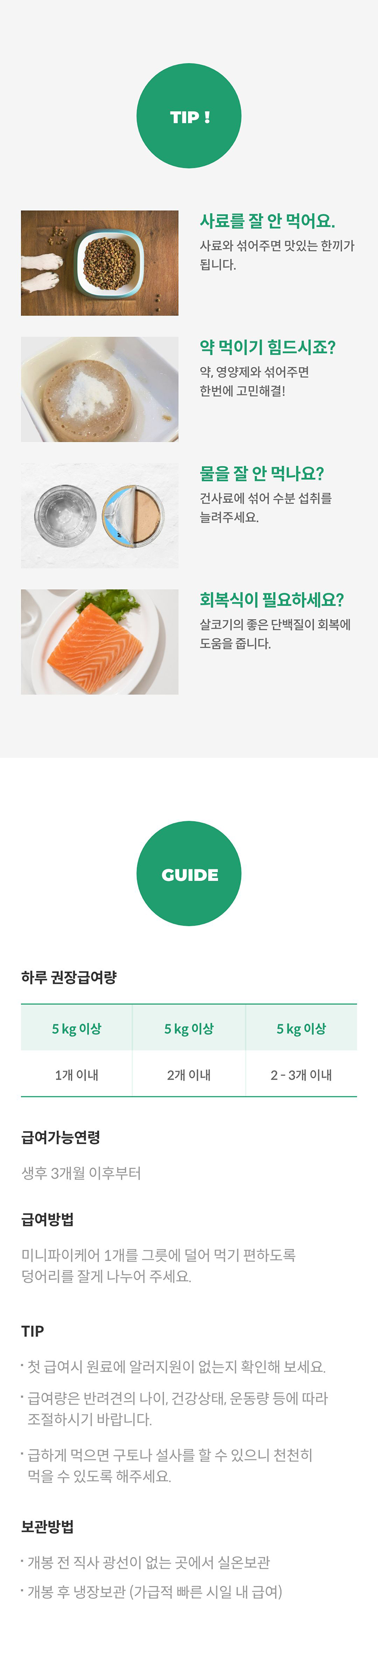The width and height of the screenshot is (378, 1665).
Task: Click the text 생후 3개월 이후부터
Action: [x=81, y=1173]
